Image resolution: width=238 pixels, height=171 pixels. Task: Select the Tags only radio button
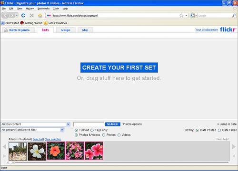tap(92, 130)
